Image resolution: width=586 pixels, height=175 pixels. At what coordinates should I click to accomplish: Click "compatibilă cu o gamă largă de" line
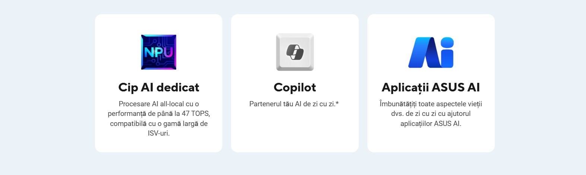(159, 124)
